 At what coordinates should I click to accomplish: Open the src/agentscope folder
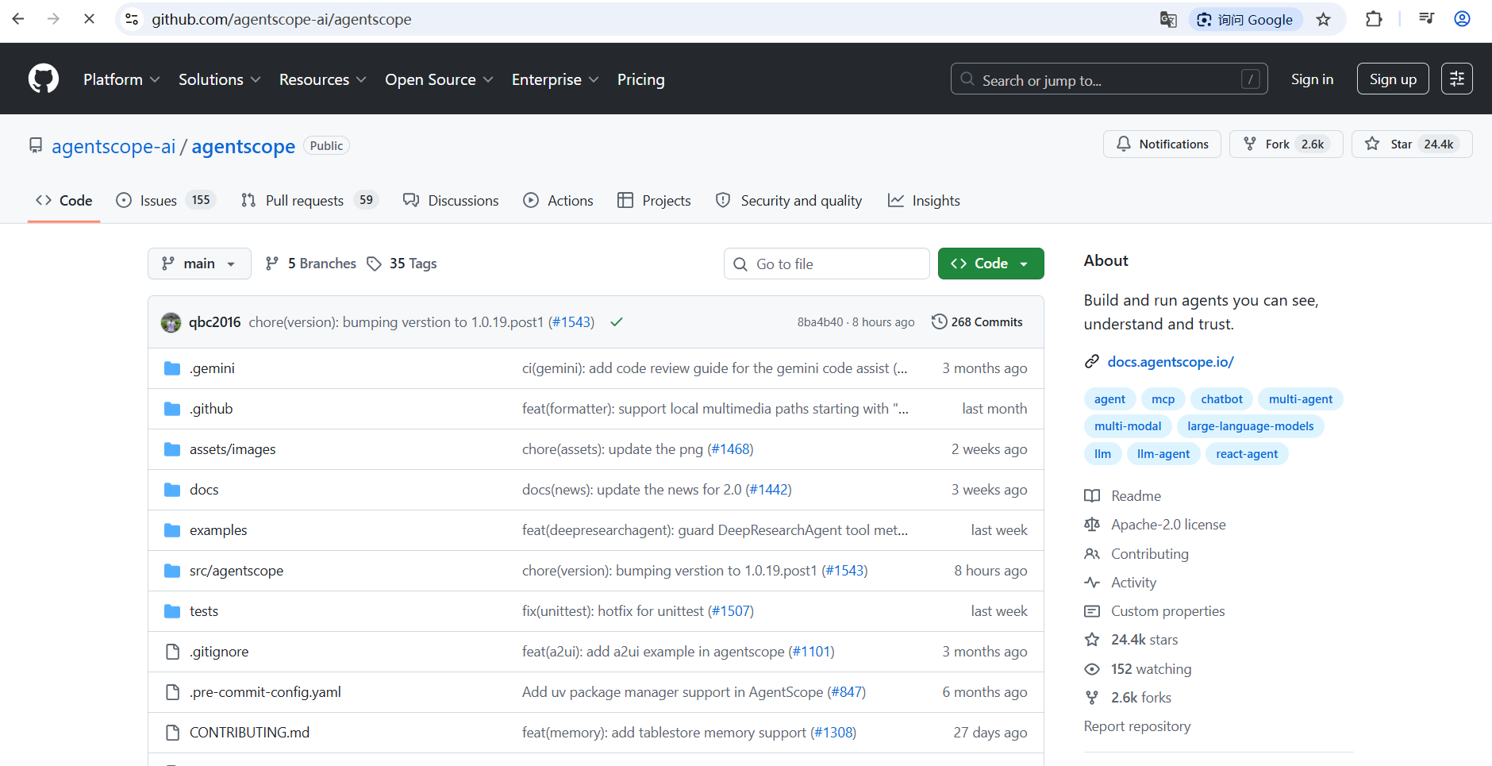point(236,571)
